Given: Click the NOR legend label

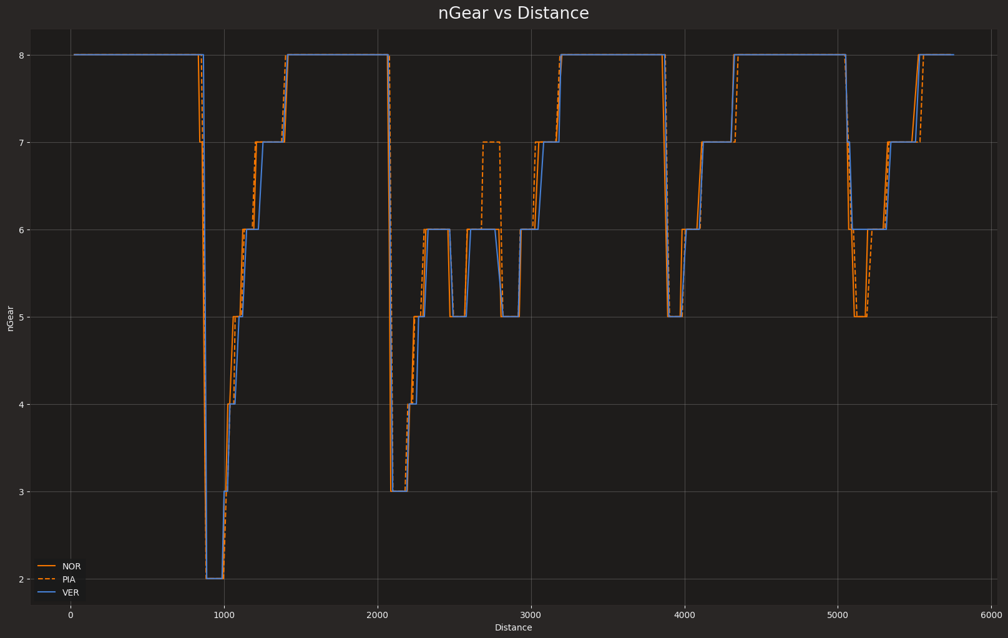Looking at the screenshot, I should 71,566.
